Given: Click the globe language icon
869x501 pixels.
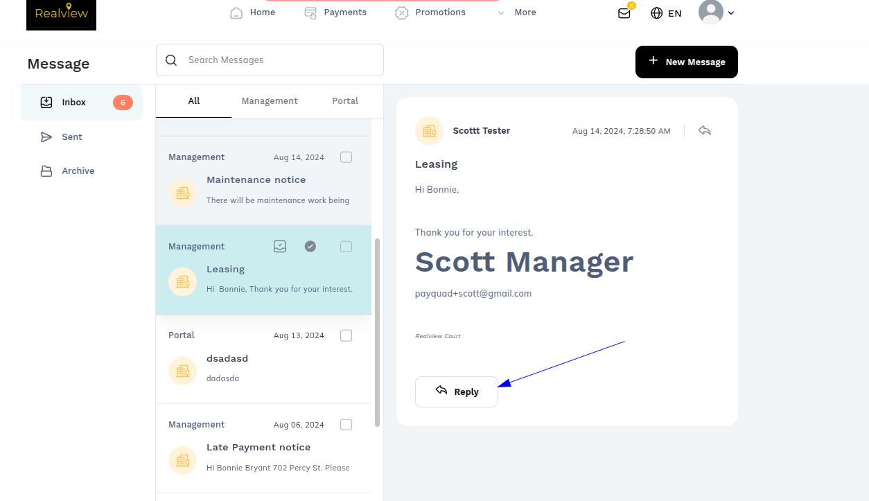Looking at the screenshot, I should [657, 13].
